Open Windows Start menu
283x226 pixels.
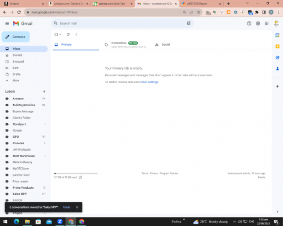pyautogui.click(x=5, y=221)
